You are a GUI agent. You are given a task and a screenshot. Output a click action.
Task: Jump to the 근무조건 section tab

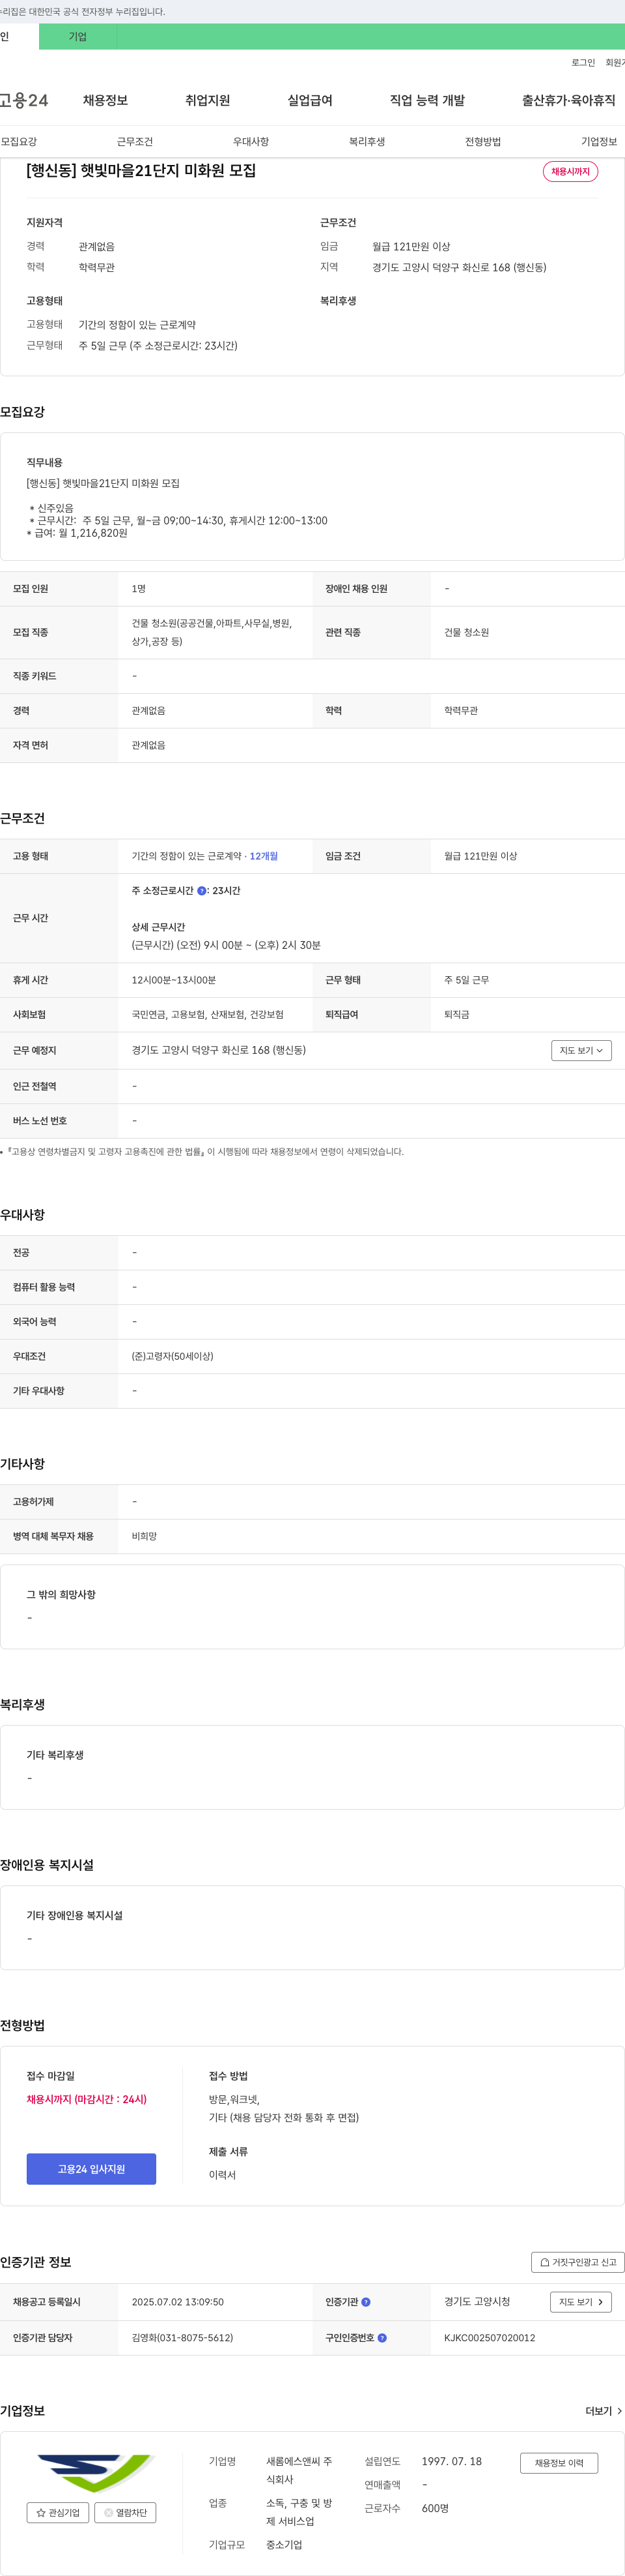135,142
